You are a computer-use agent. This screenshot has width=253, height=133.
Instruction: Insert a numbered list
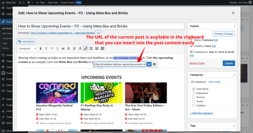57,48
